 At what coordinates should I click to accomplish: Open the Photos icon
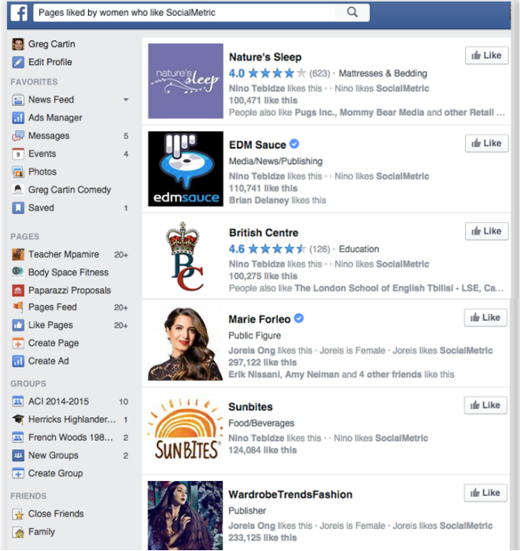pyautogui.click(x=18, y=172)
